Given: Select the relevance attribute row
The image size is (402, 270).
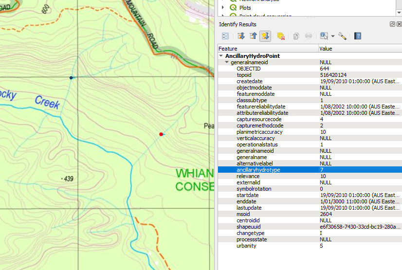Looking at the screenshot, I should coord(310,176).
